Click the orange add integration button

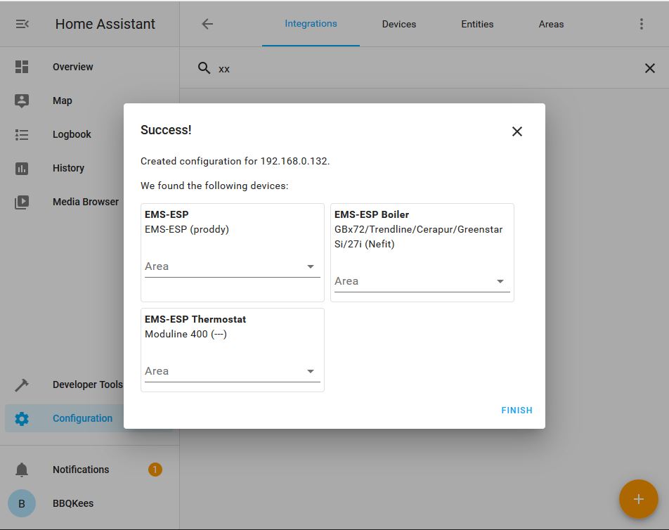point(638,499)
